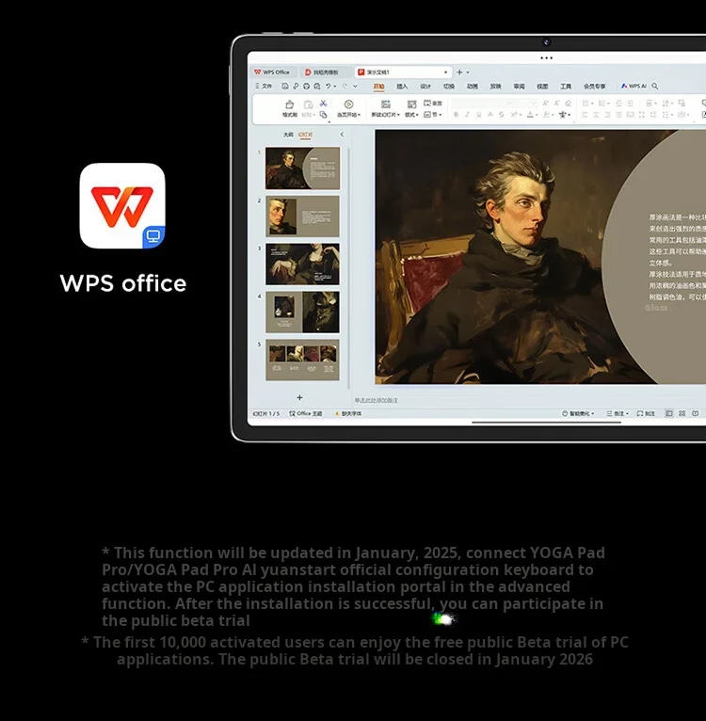This screenshot has width=706, height=721.
Task: Toggle Italic formatting
Action: coord(467,115)
